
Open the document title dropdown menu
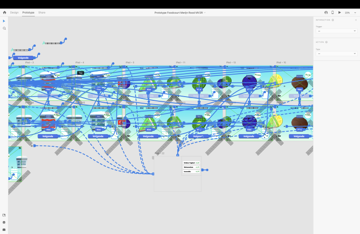[180, 13]
